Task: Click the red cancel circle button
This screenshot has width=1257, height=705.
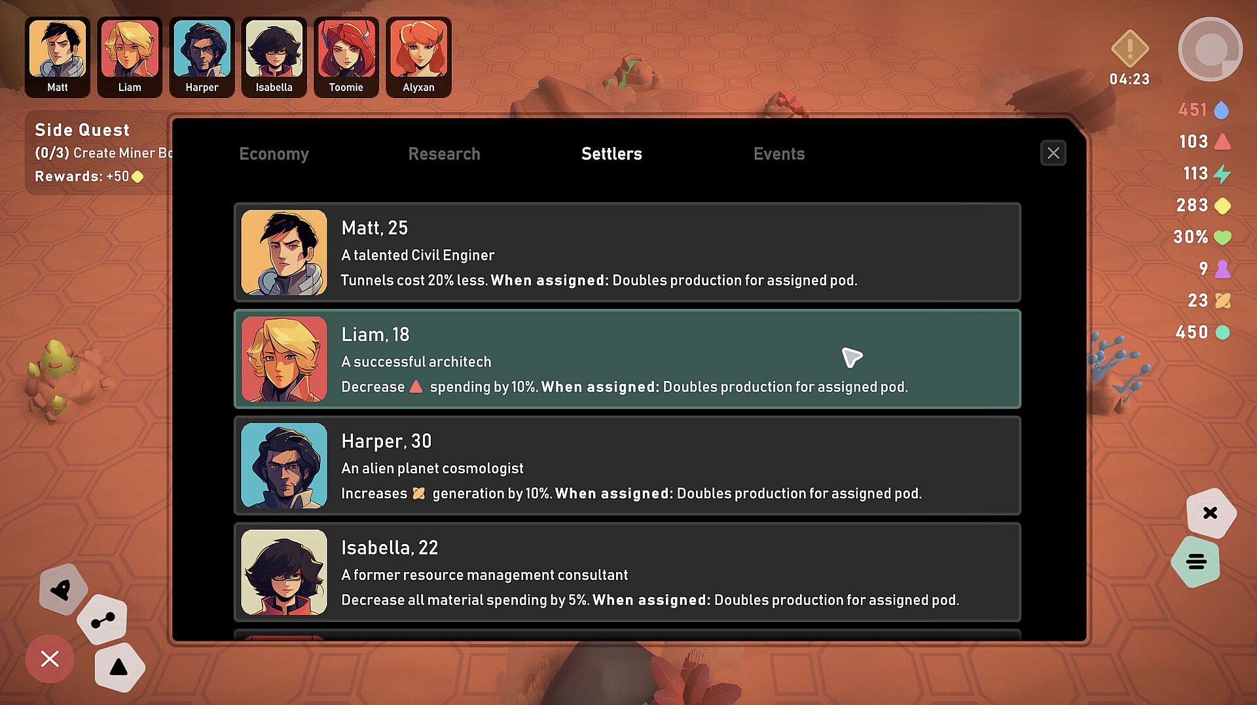Action: coord(50,659)
